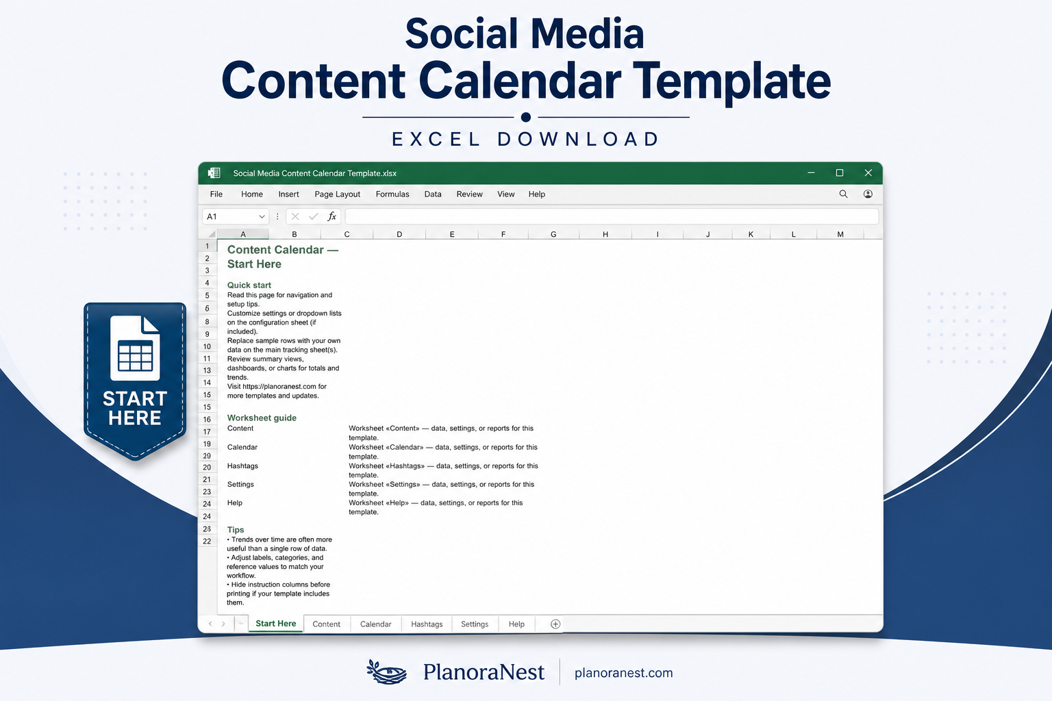
Task: Click the 'Worksheet «Content»' description text
Action: 441,433
